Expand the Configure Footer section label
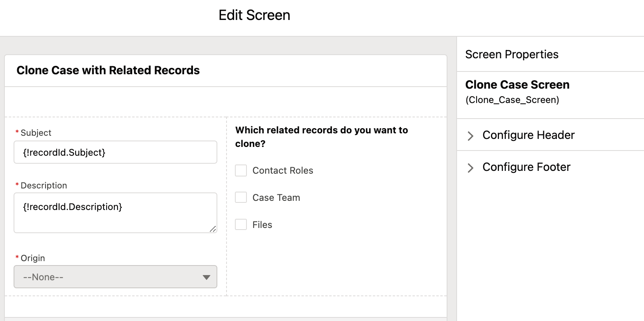Viewport: 644px width, 321px height. 526,167
